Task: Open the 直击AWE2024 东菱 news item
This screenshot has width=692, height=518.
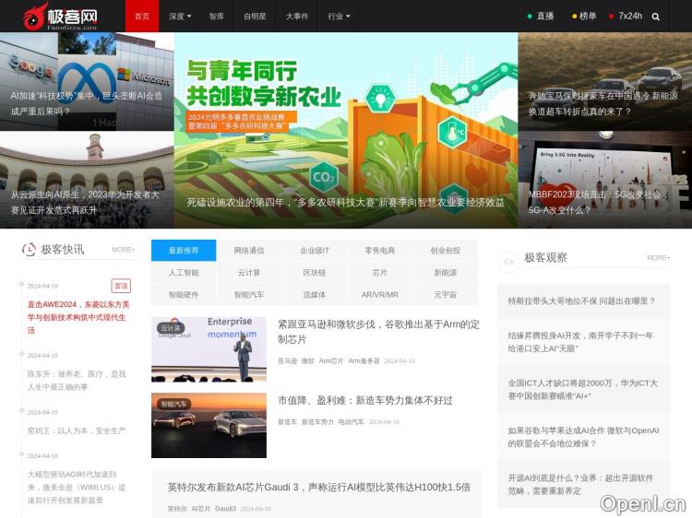Action: [x=78, y=317]
